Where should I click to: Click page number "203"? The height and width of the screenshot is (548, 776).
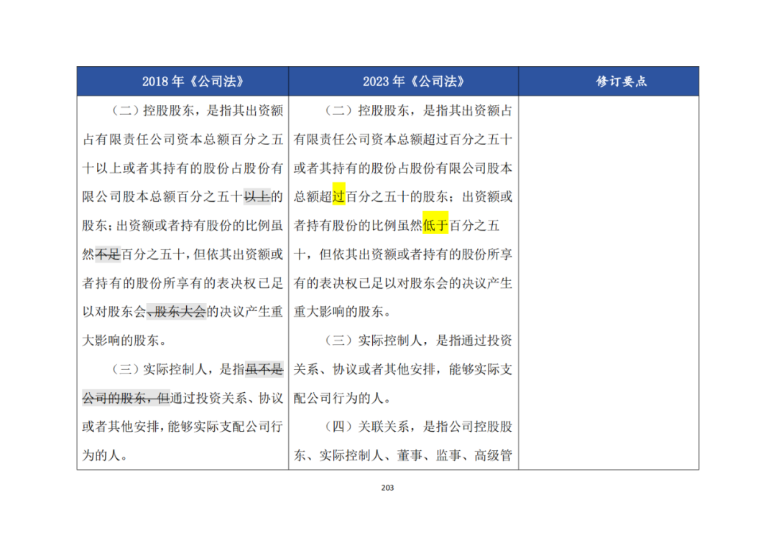tap(387, 488)
